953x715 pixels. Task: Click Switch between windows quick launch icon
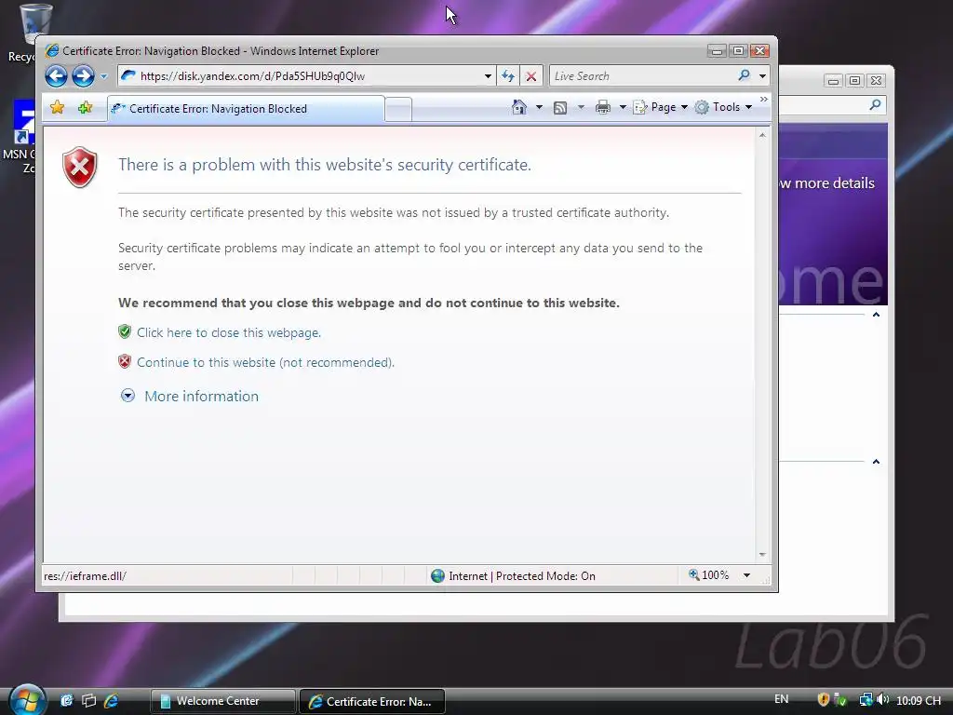(88, 700)
